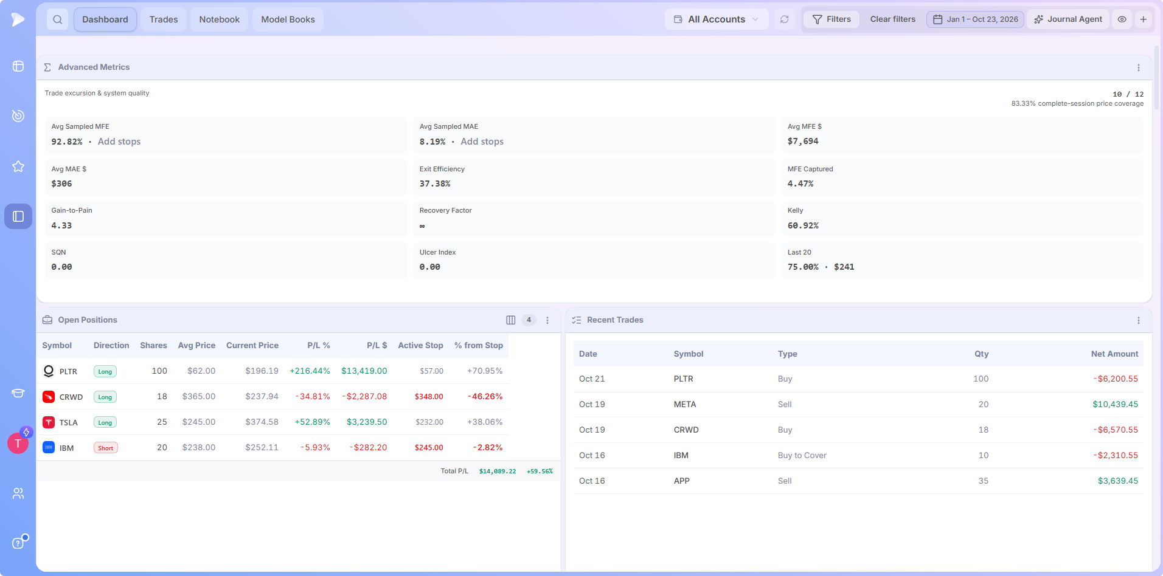Screen dimensions: 1163x576
Task: Click the page vertical scrollbar
Action: tap(1157, 79)
